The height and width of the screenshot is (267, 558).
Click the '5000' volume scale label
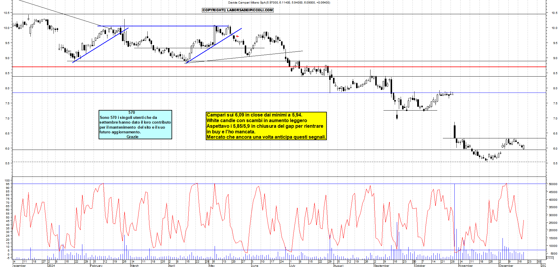click(554, 253)
